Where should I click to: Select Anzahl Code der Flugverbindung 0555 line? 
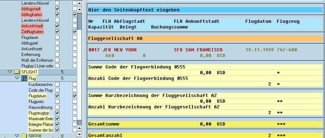pyautogui.click(x=205, y=78)
